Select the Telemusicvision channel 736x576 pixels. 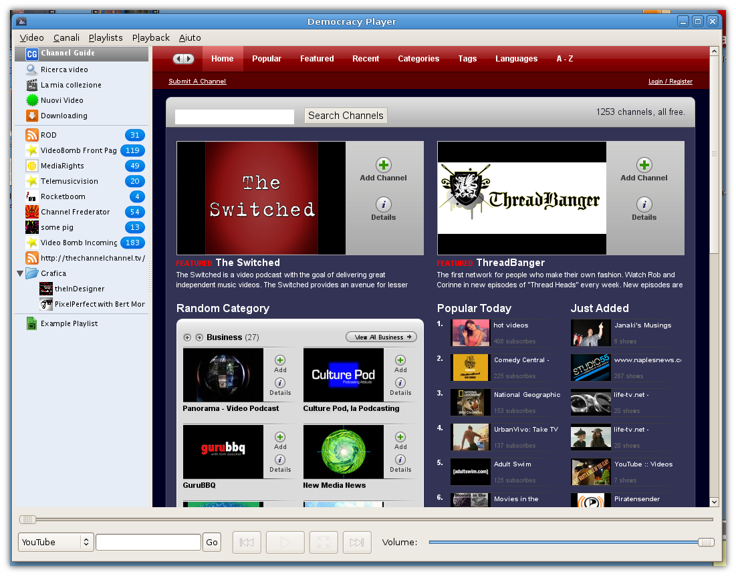(81, 181)
